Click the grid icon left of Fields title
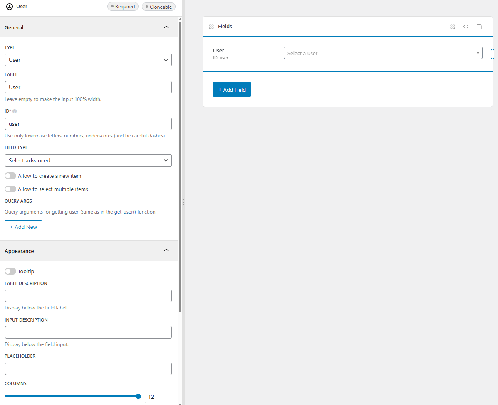 tap(211, 27)
